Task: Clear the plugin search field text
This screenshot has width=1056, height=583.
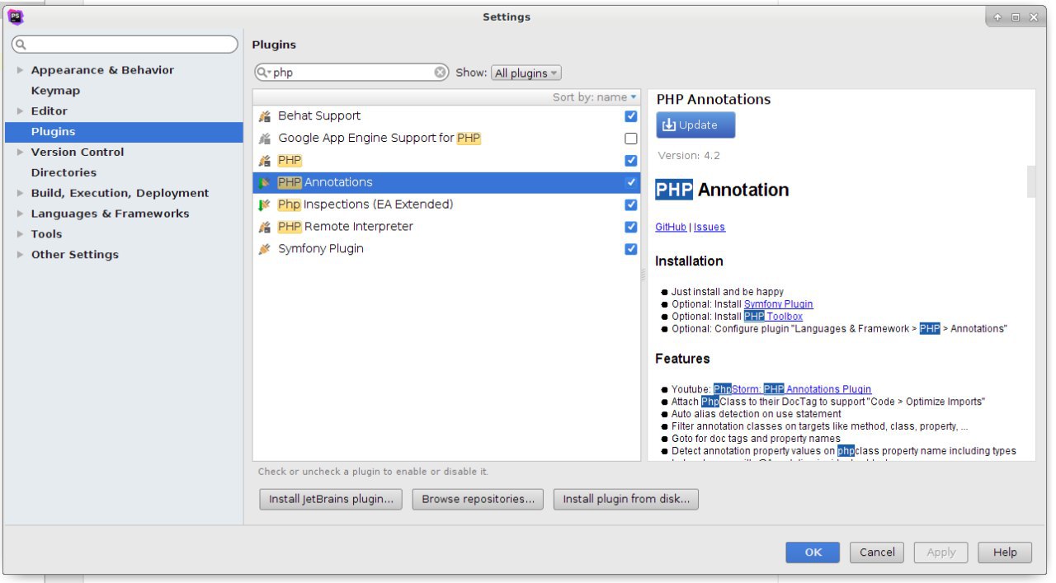Action: [x=441, y=73]
